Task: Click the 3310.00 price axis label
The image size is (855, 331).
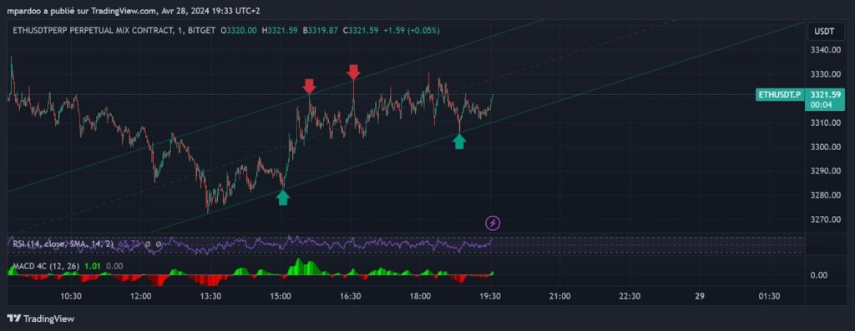Action: point(824,123)
